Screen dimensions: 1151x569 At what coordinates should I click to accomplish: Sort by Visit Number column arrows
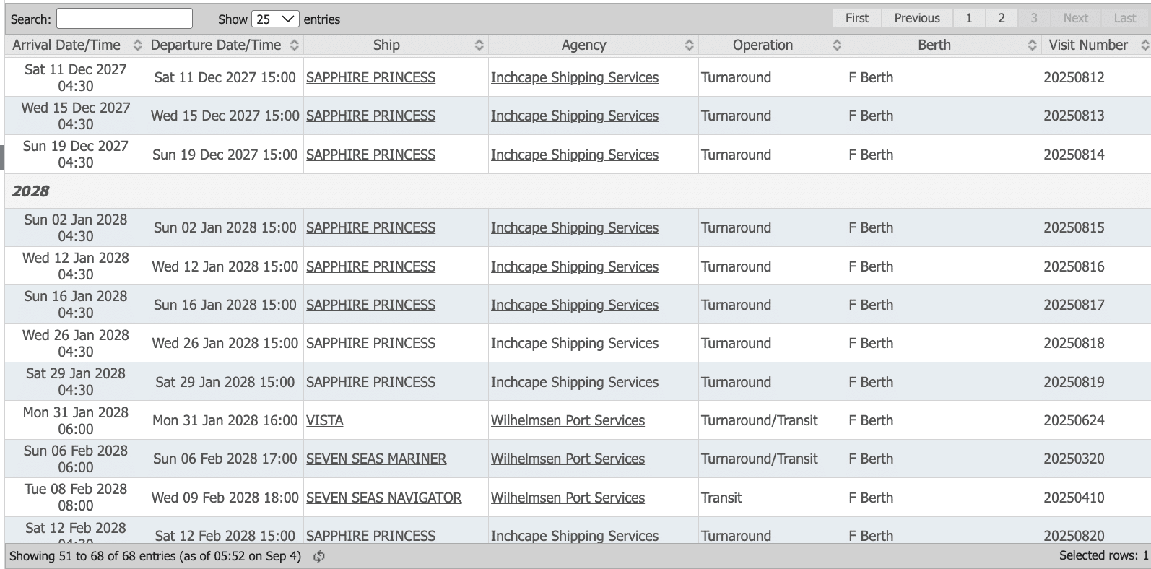(1145, 45)
